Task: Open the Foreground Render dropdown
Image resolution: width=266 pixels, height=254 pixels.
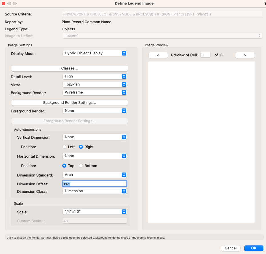Action: (x=94, y=111)
